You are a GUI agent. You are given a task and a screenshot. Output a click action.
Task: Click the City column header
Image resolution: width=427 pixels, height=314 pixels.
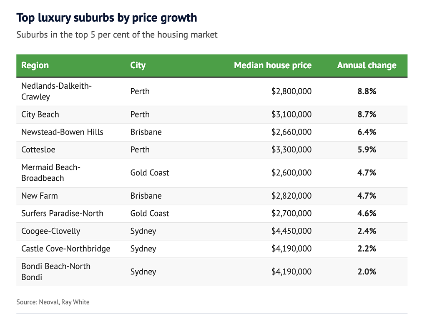[x=138, y=65]
